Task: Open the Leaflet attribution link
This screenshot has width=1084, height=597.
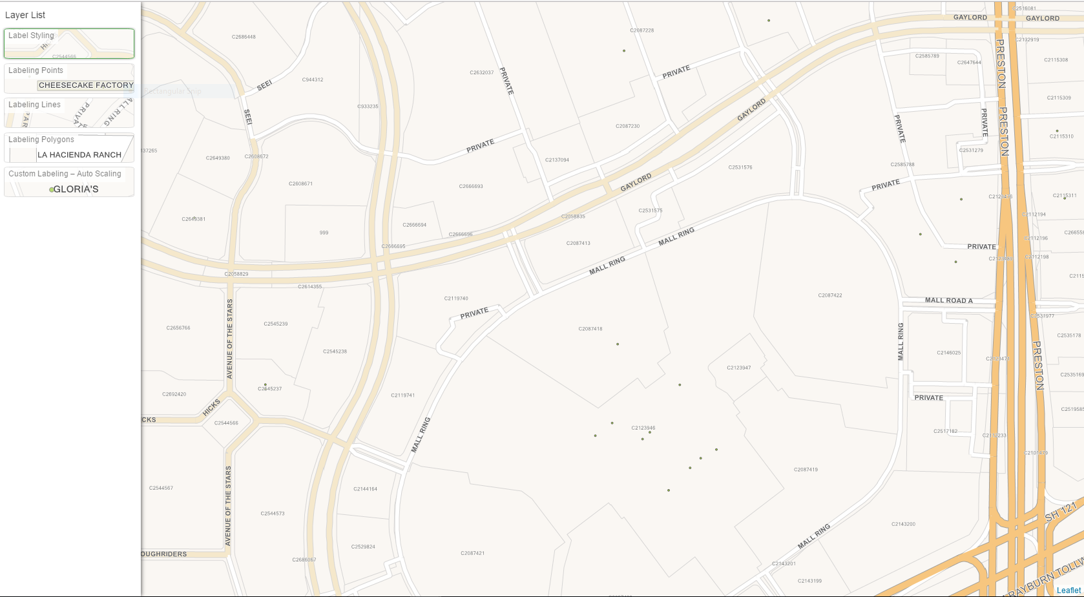Action: click(1069, 591)
